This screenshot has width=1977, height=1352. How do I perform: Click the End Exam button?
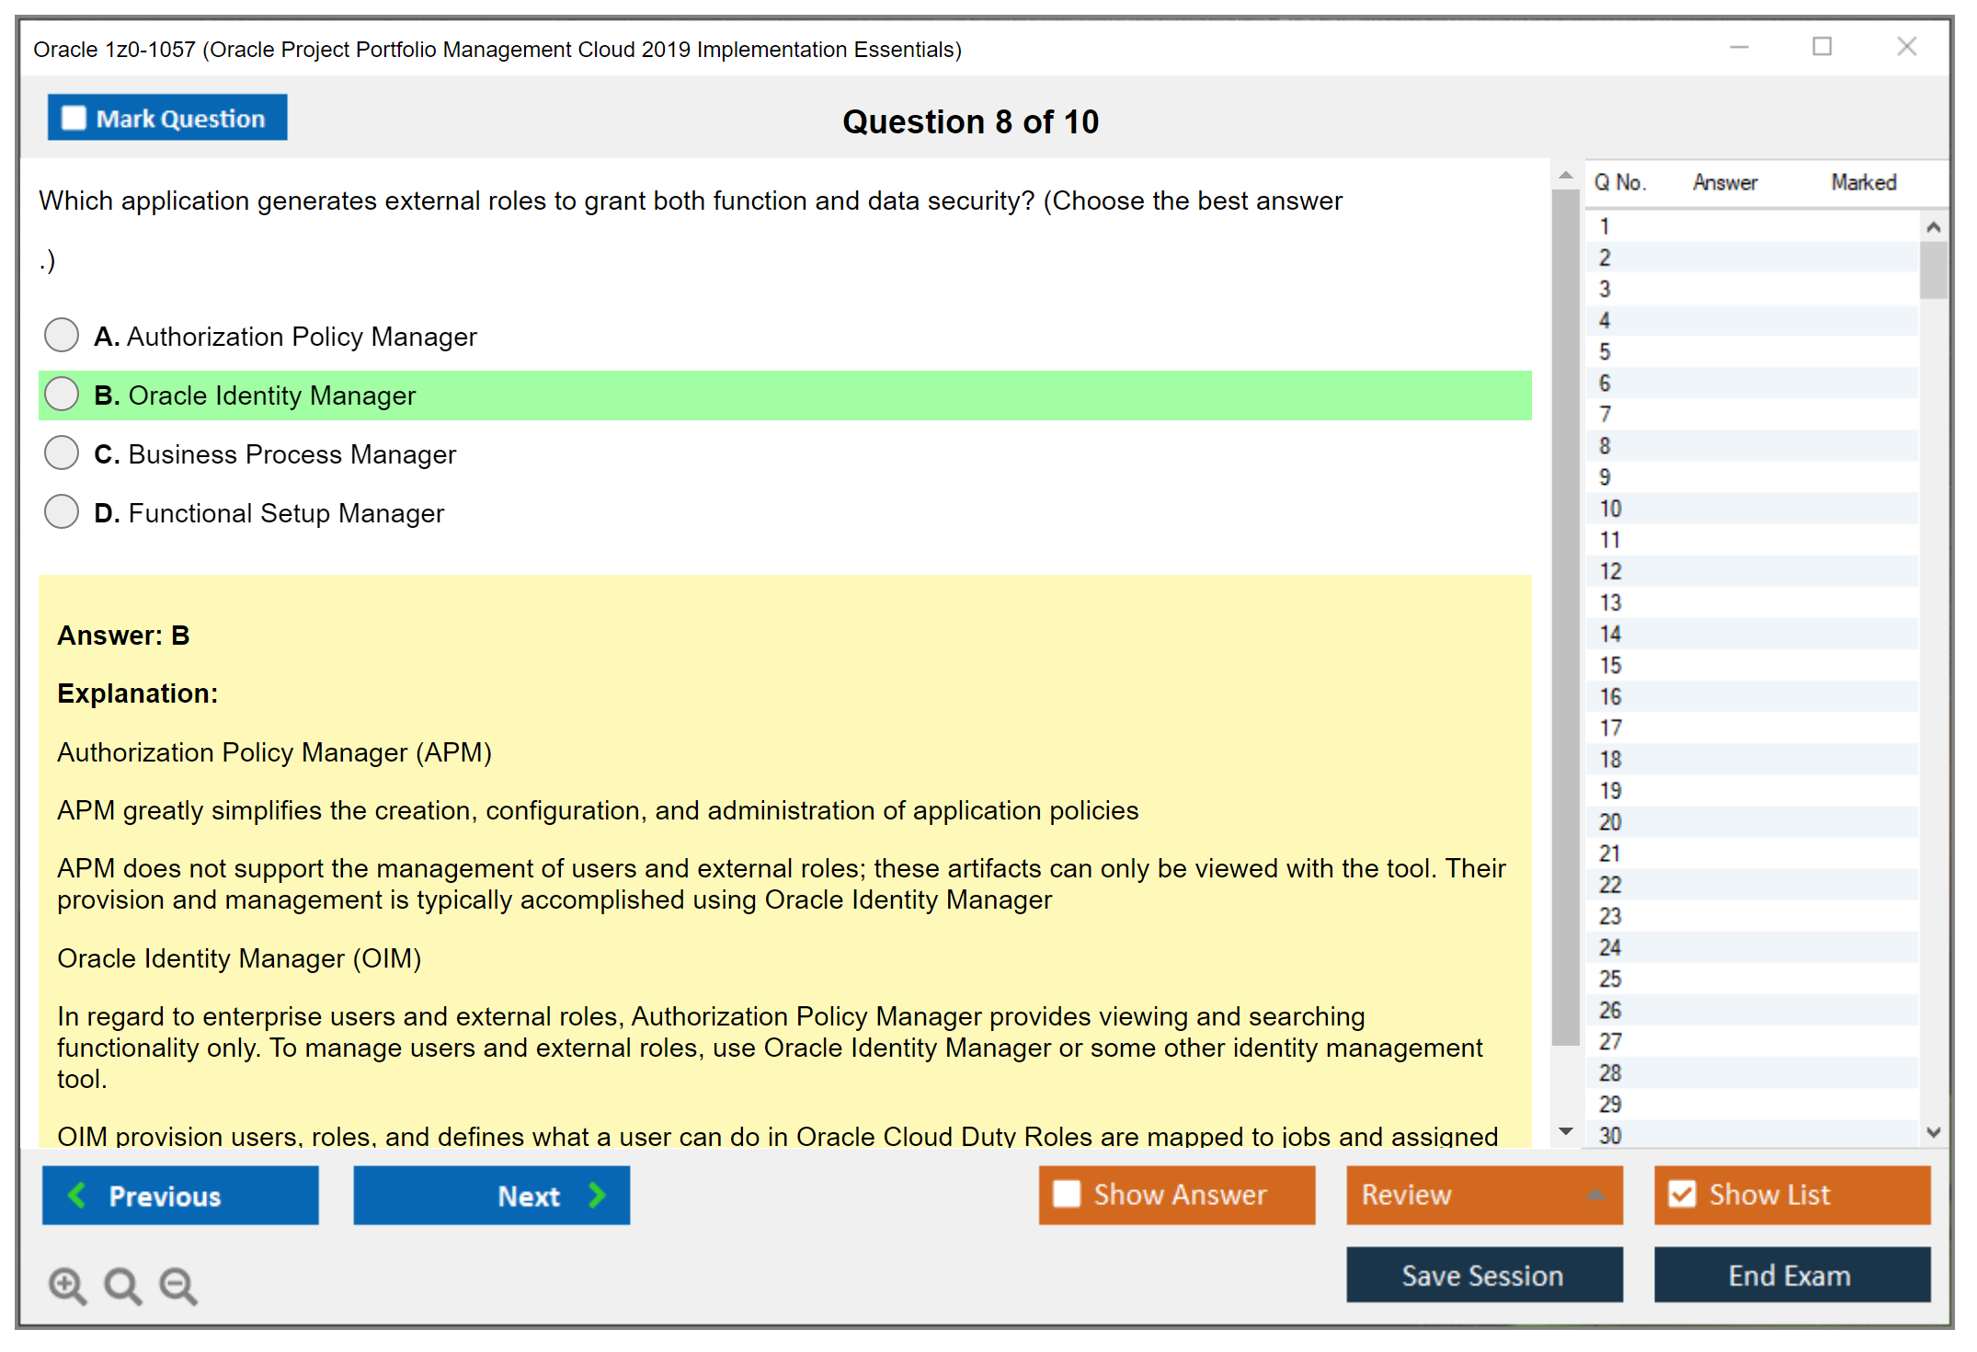[1790, 1276]
